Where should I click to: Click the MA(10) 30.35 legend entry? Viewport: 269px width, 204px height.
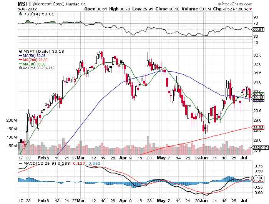tap(34, 64)
